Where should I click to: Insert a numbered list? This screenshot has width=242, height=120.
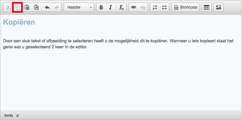(155, 7)
